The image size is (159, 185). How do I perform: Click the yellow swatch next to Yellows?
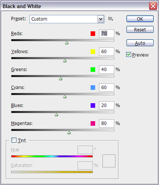[93, 52]
